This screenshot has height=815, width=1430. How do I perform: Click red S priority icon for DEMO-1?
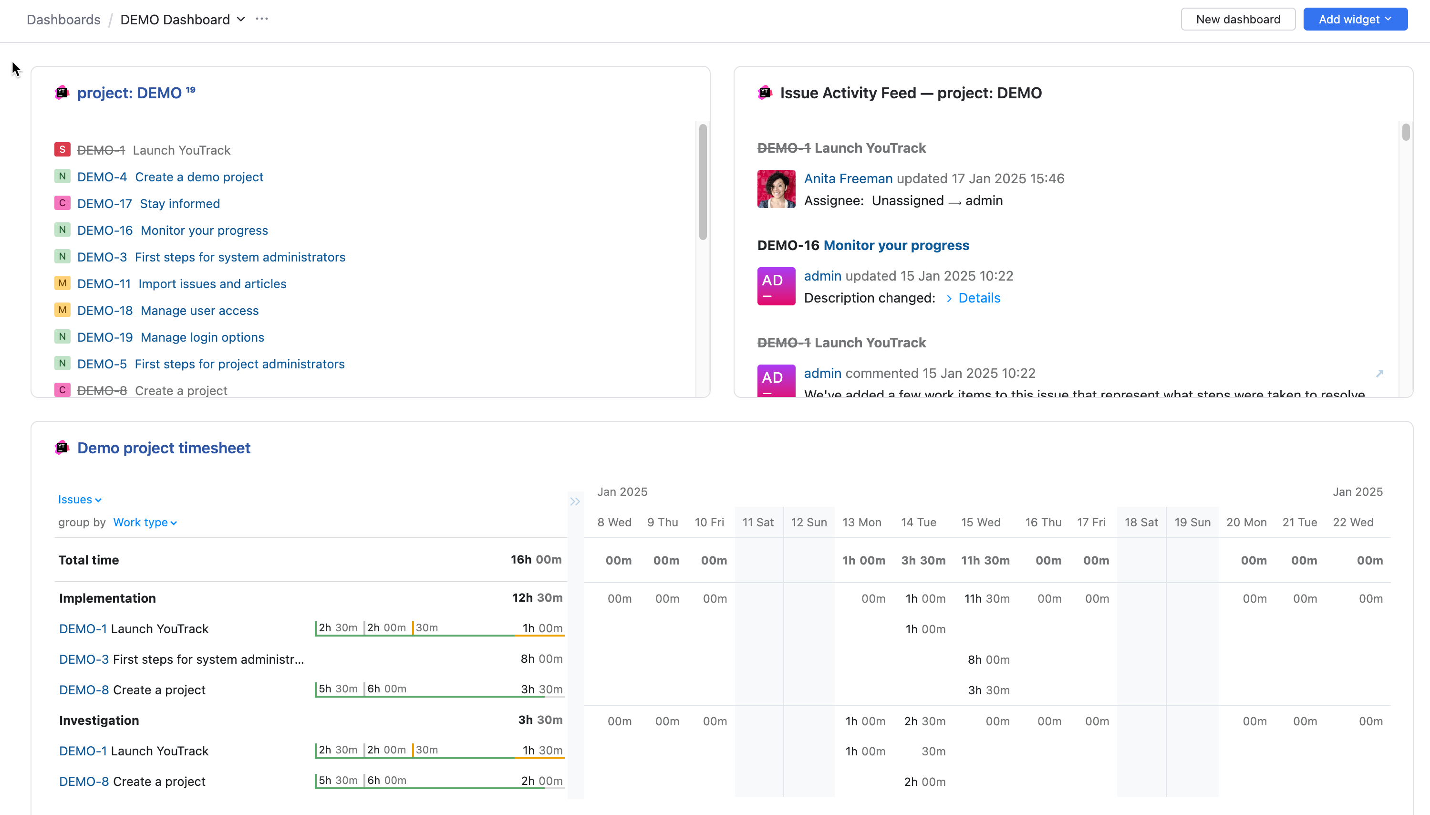[x=62, y=149]
